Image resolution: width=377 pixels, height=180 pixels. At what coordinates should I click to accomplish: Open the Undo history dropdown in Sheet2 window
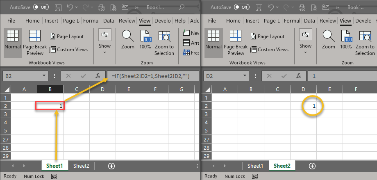[x=277, y=8]
